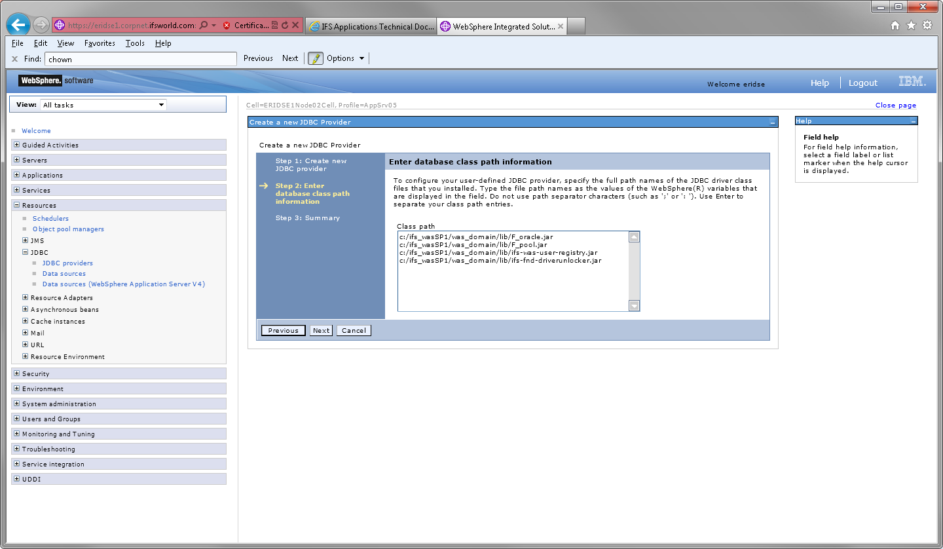Screen dimensions: 943x549
Task: Expand the JMS node
Action: 26,240
